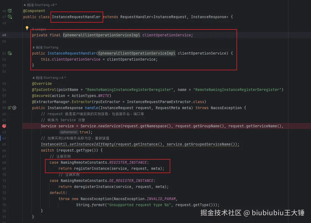Click setInstanceIdIfEmpty method call
The width and height of the screenshot is (311, 223).
tap(92, 144)
